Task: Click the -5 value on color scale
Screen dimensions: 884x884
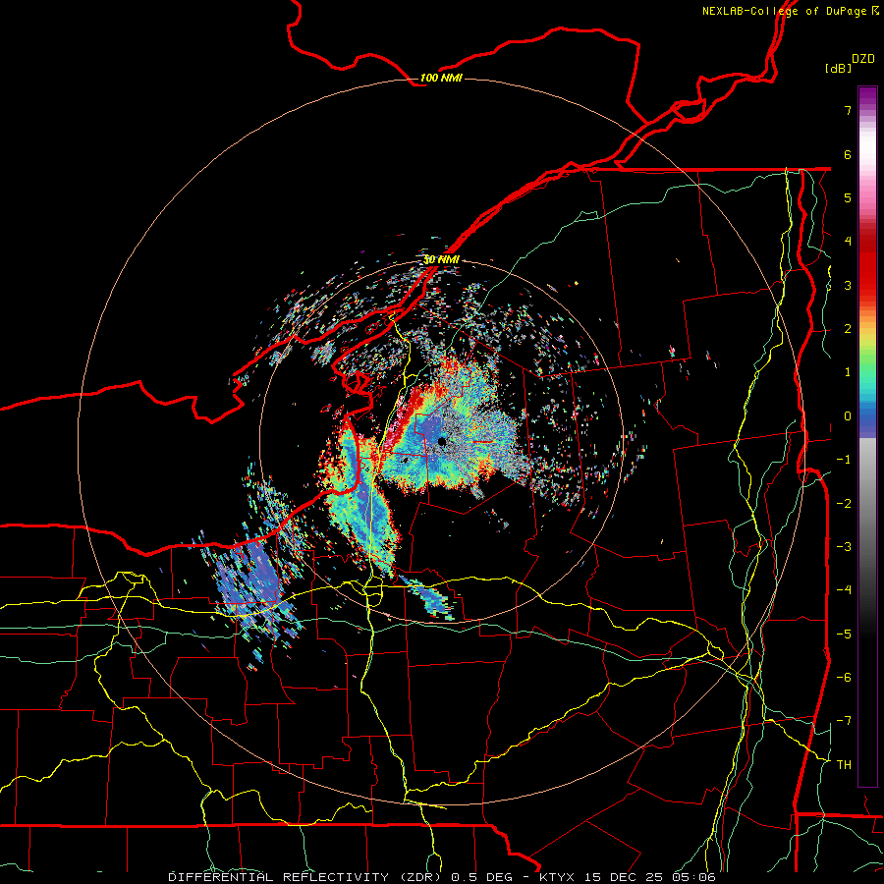Action: click(x=844, y=634)
